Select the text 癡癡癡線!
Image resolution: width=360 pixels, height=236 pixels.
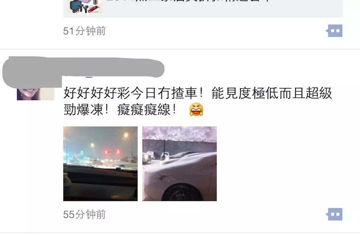tap(147, 110)
